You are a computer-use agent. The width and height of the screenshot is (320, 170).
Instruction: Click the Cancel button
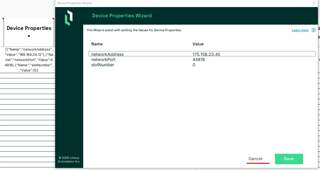[x=255, y=159]
